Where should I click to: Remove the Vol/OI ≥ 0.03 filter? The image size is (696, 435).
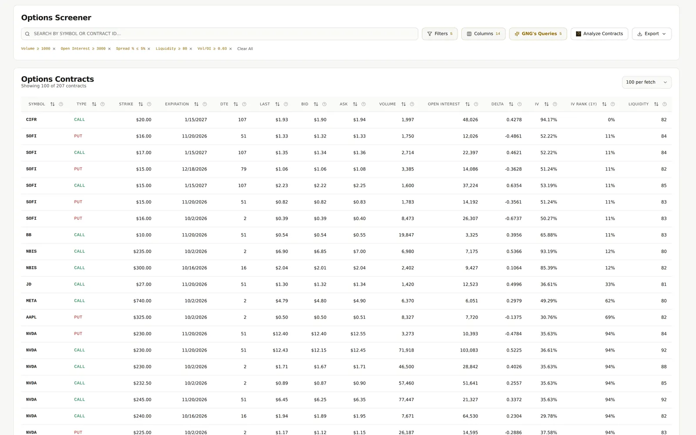[231, 49]
